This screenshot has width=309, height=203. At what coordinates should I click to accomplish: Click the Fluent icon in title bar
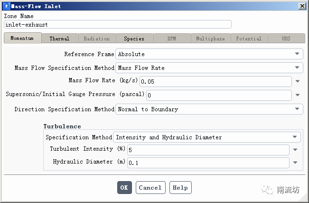click(x=6, y=6)
